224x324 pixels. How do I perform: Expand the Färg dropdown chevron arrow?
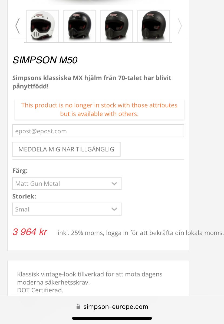(114, 184)
